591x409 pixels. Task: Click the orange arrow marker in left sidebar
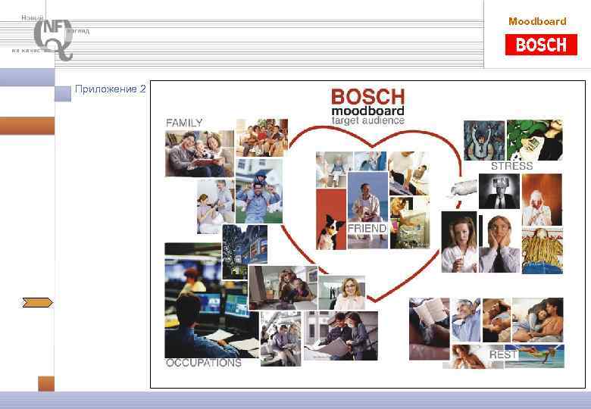pyautogui.click(x=38, y=302)
